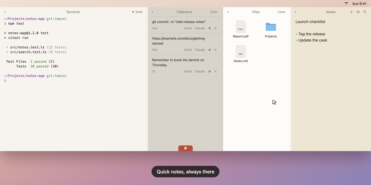Star the example.com URL clipboard entry
Screen dimensions: 371x185
click(x=210, y=50)
